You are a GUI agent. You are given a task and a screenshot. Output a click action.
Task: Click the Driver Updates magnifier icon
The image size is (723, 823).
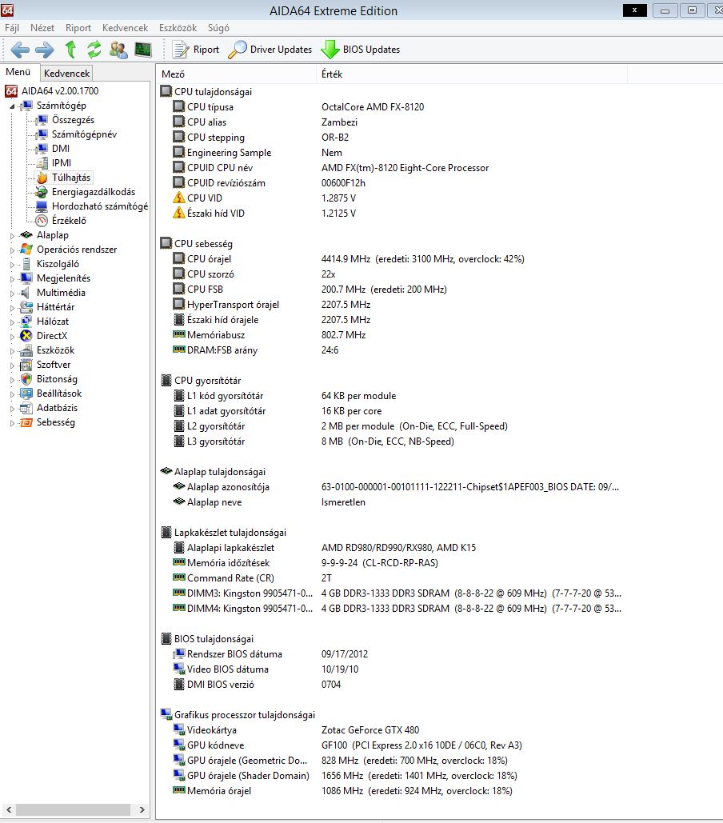click(238, 50)
